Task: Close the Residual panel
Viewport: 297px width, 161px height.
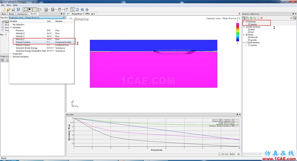Action: pos(240,115)
